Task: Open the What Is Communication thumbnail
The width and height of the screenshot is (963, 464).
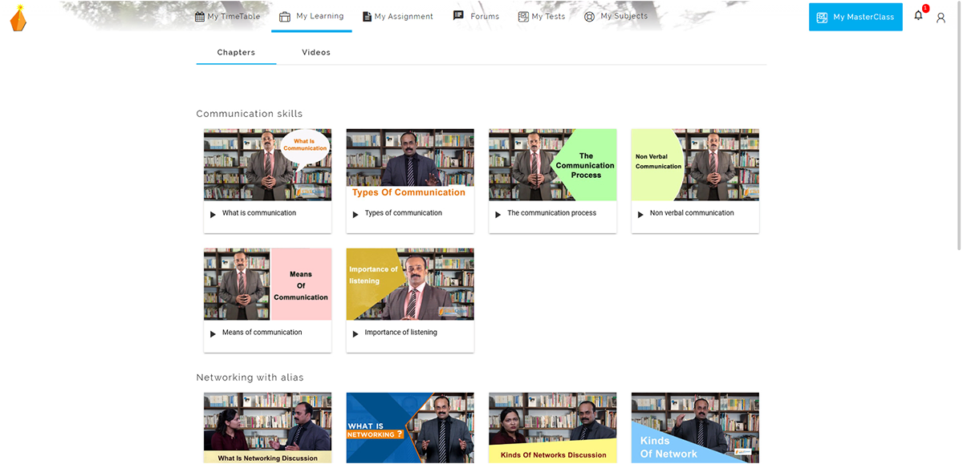Action: pos(267,164)
